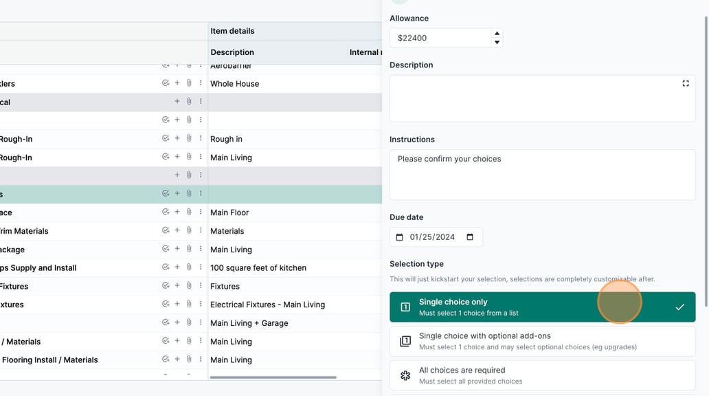Decrease the Allowance value with down arrow
The width and height of the screenshot is (709, 396).
click(497, 43)
